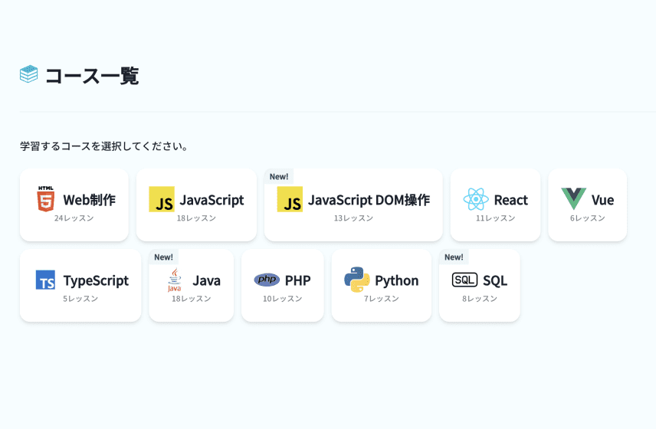Choose the Vue course
This screenshot has width=656, height=429.
click(587, 205)
